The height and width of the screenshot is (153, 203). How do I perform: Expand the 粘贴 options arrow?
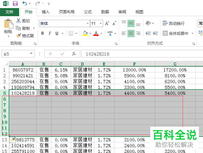click(9, 36)
